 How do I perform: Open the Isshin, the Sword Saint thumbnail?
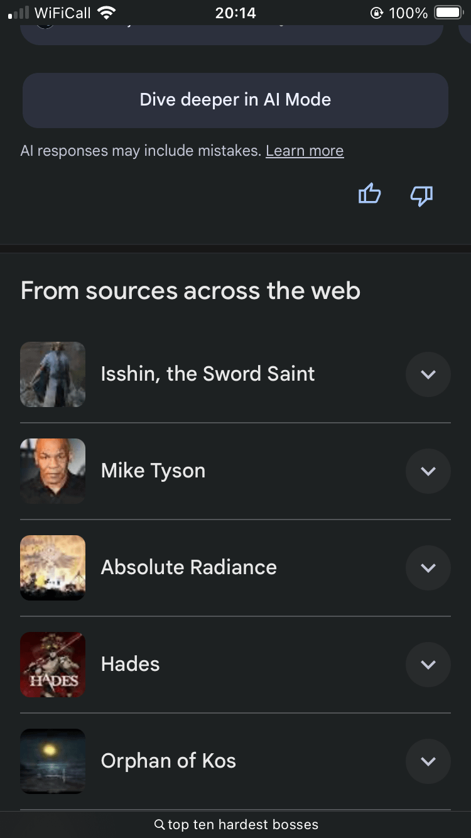point(53,374)
